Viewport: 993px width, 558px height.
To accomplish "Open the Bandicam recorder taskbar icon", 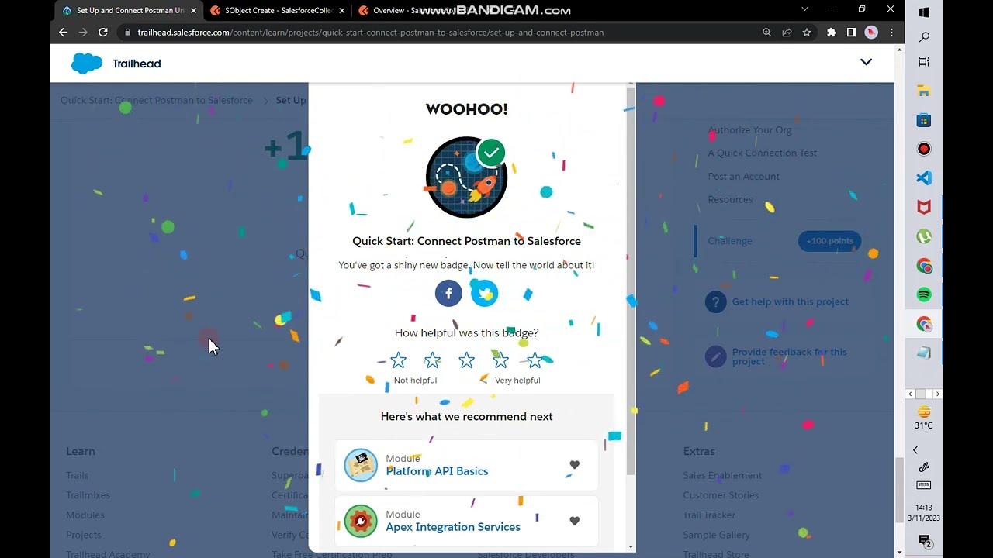I will 924,150.
